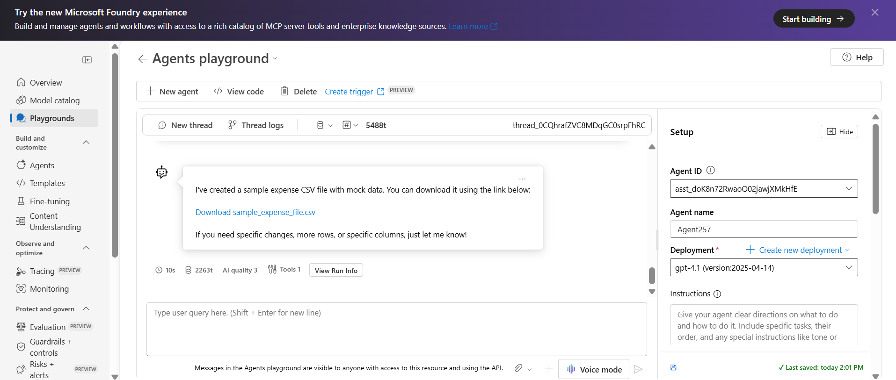Collapse the Build and customize section
This screenshot has height=380, width=896.
click(x=86, y=143)
